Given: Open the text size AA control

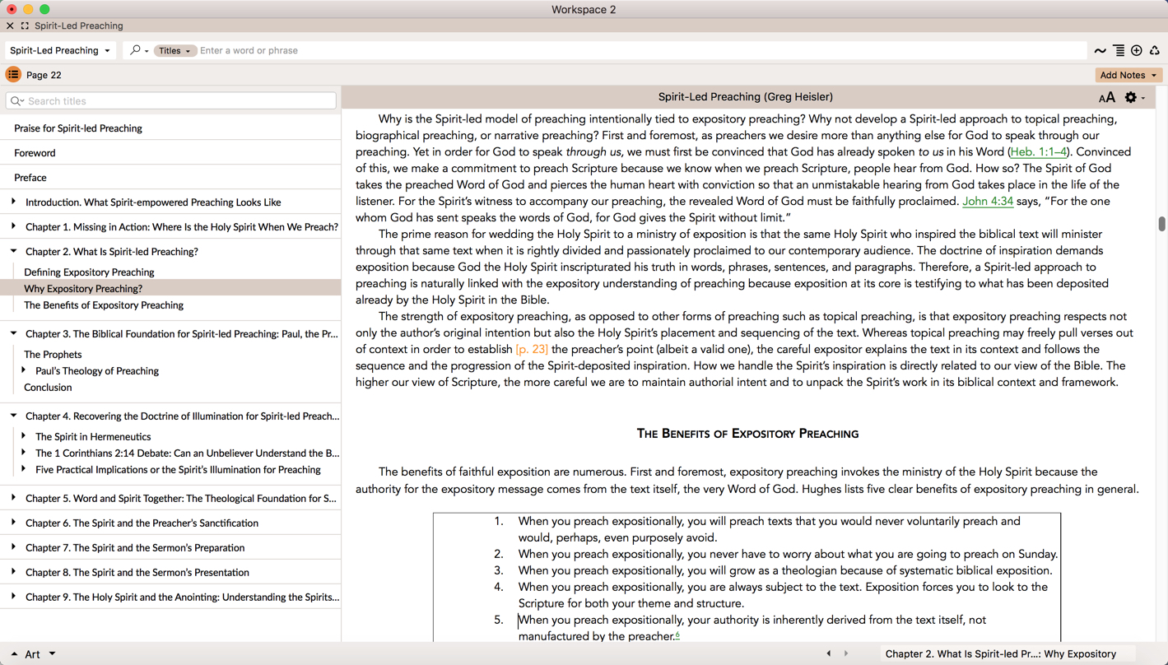Looking at the screenshot, I should (x=1107, y=98).
